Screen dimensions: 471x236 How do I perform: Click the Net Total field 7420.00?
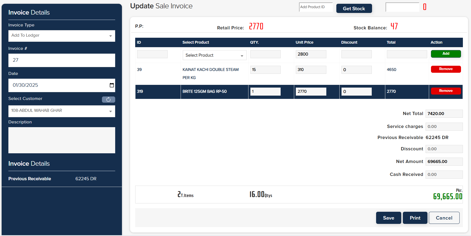(444, 114)
